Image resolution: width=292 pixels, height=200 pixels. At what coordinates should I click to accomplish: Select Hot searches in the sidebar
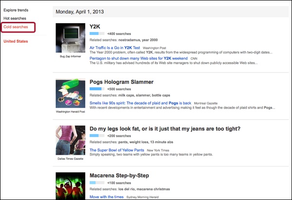[15, 18]
